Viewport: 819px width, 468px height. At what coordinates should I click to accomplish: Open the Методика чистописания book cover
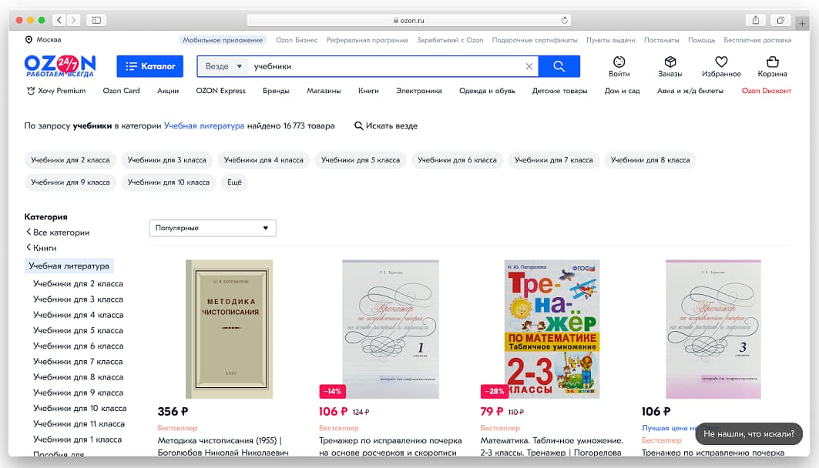[230, 329]
